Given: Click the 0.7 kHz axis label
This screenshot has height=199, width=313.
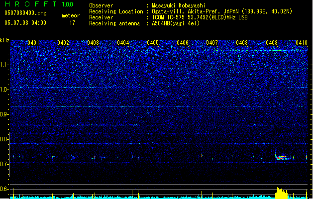Looking at the screenshot, I should [x=4, y=164].
